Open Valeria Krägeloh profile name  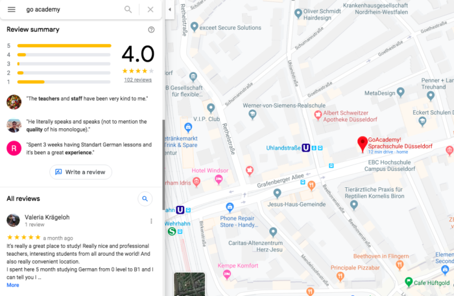[x=47, y=218]
